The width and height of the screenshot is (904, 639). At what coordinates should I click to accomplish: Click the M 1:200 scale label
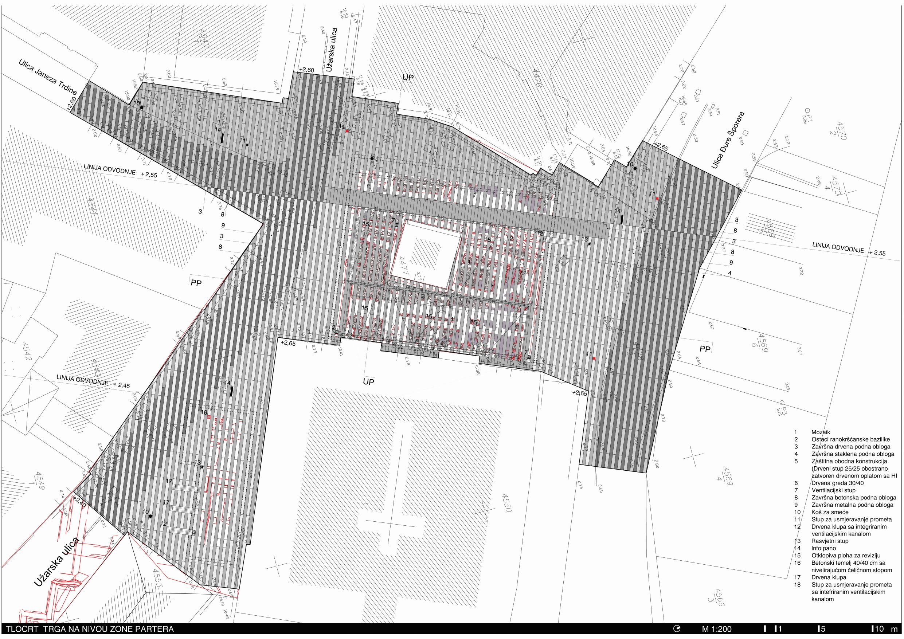[717, 629]
